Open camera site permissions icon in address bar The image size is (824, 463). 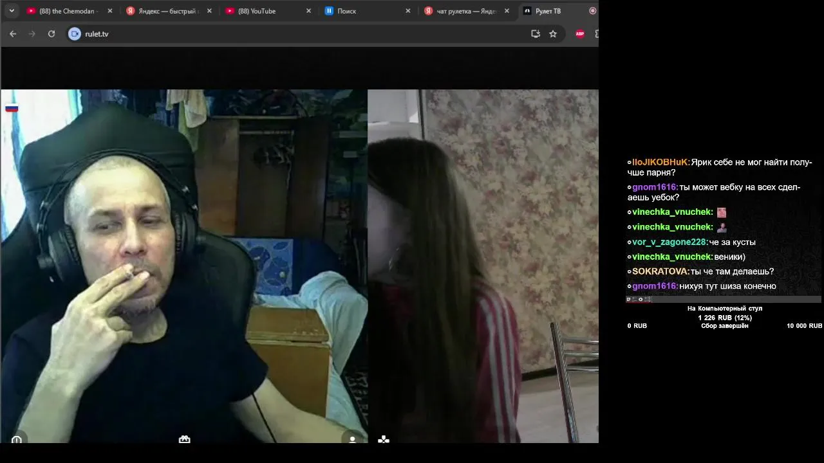point(75,33)
